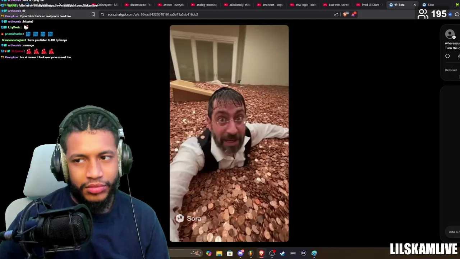Viewport: 460px width, 259px height.
Task: Open Brave Shields lion icon
Action: click(345, 14)
